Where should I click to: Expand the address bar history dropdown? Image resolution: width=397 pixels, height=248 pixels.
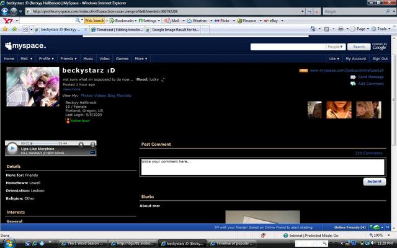302,11
